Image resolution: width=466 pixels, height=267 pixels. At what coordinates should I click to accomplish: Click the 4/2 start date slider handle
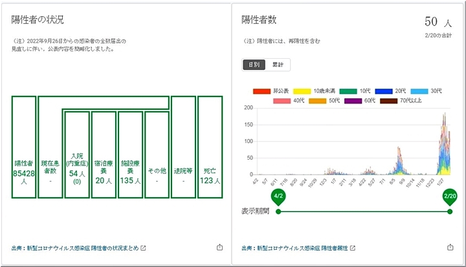[278, 198]
